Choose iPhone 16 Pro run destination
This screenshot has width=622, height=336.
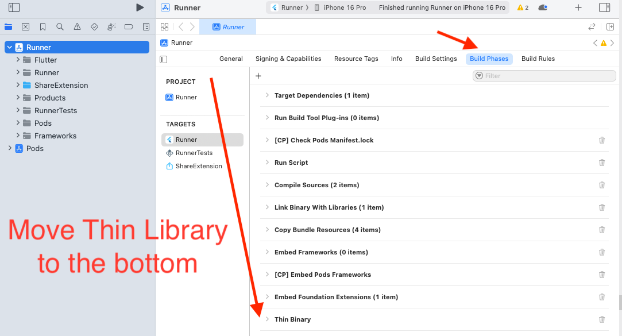coord(341,7)
